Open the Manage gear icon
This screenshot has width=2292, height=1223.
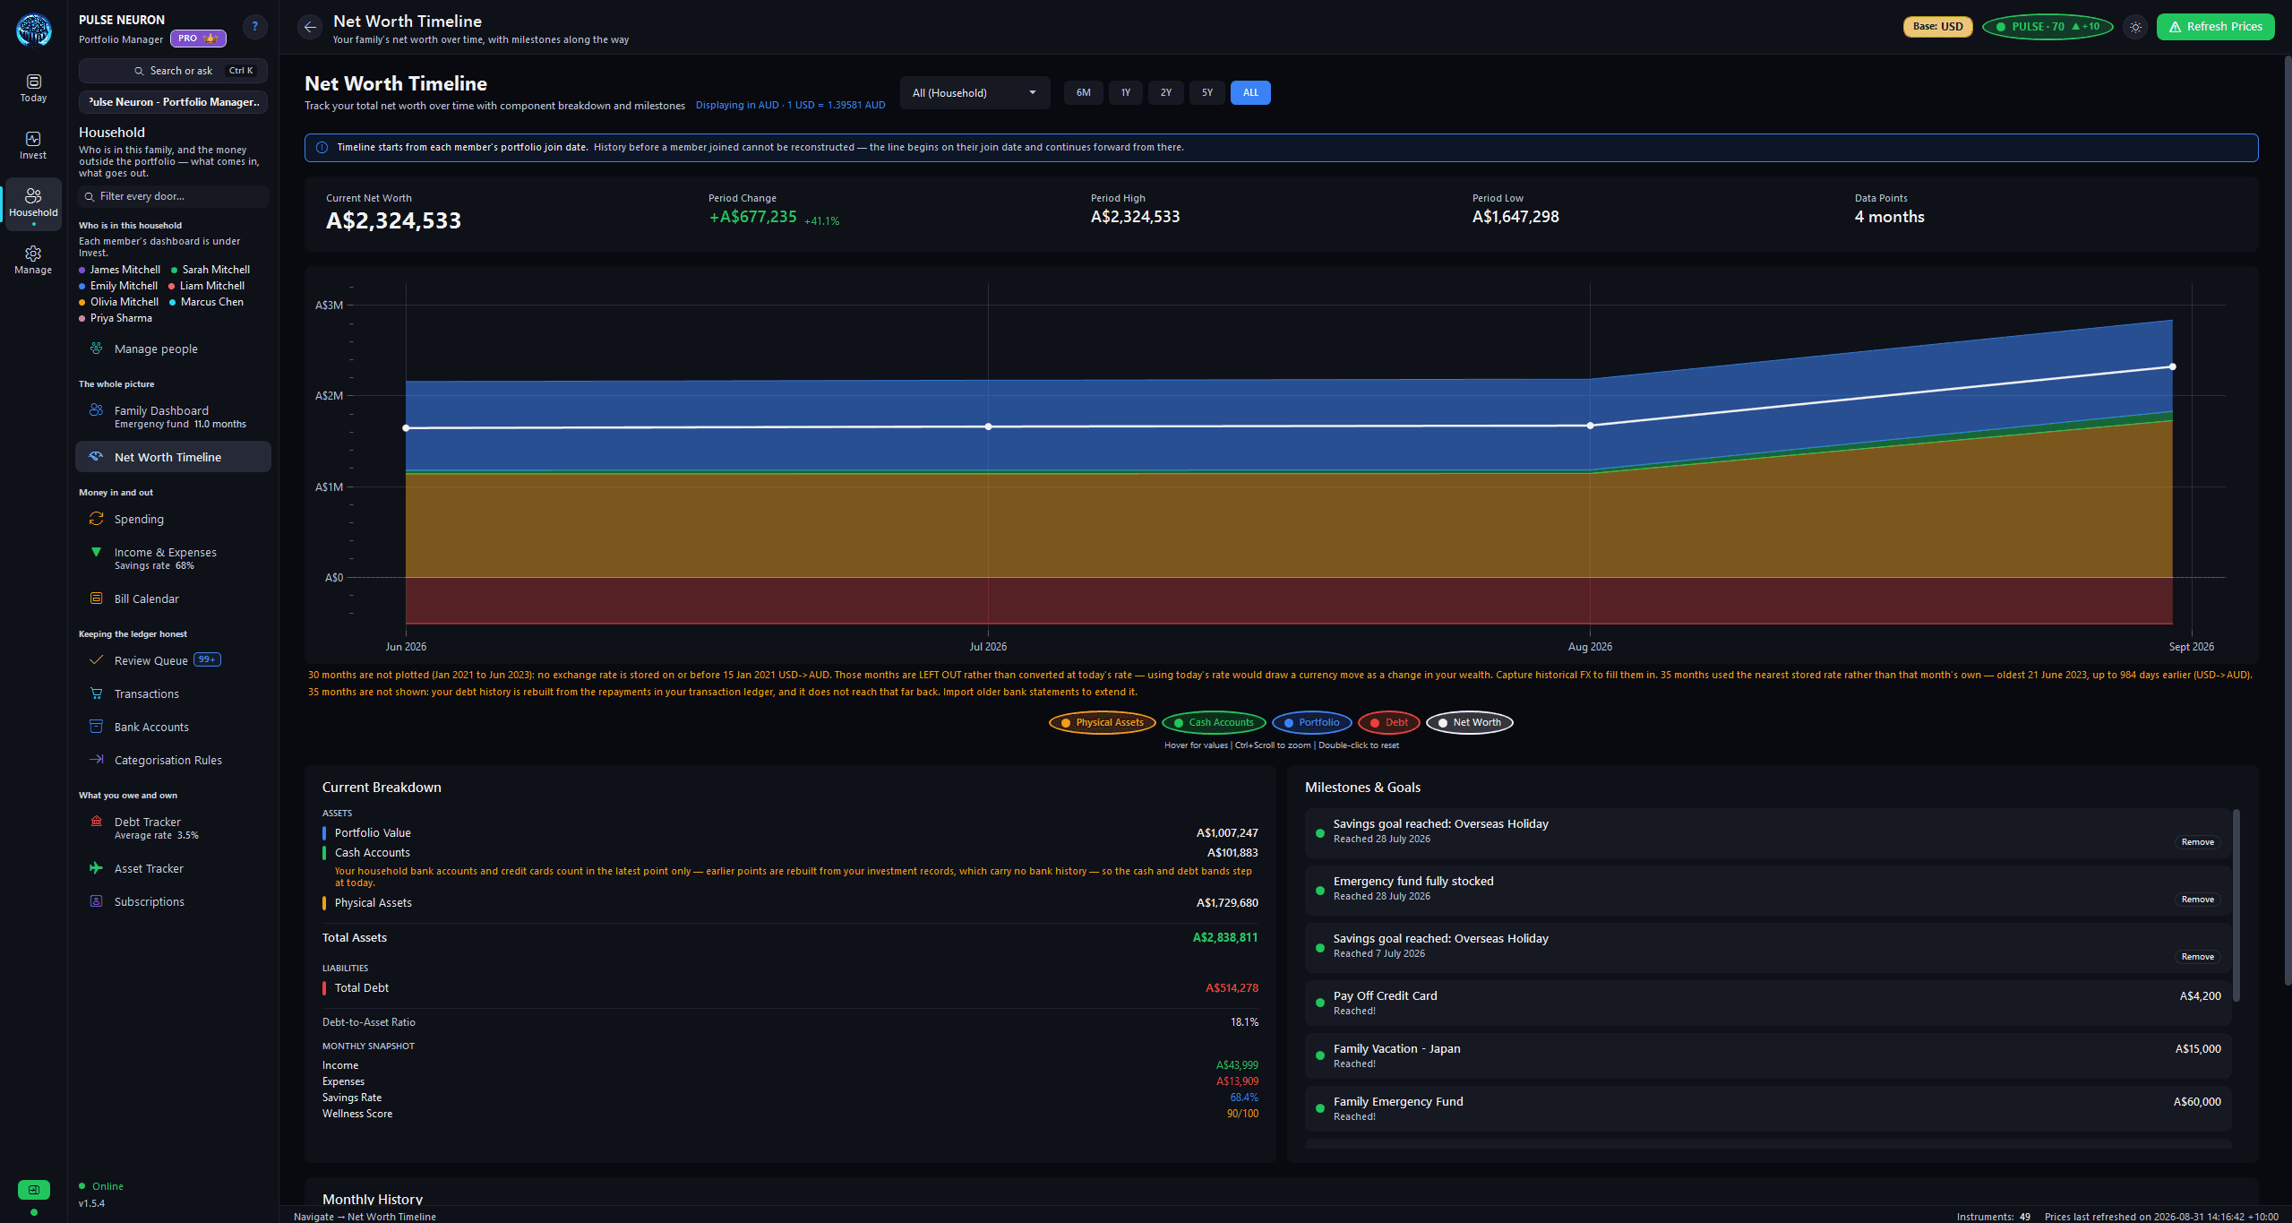(33, 254)
